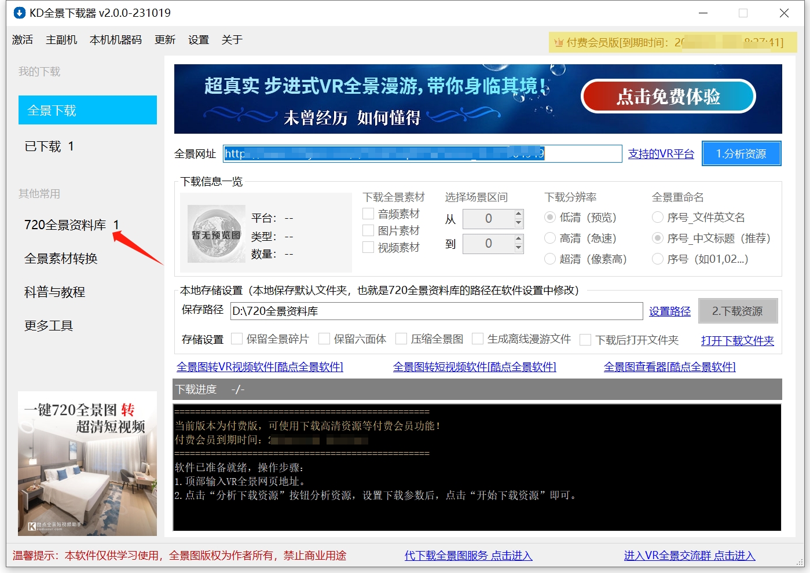Choose 序号_文件英文名 renaming option
This screenshot has height=573, width=810.
click(658, 218)
